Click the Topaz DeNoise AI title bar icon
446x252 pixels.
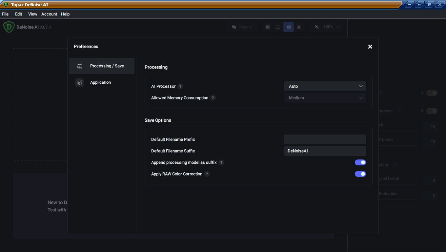tap(6, 5)
